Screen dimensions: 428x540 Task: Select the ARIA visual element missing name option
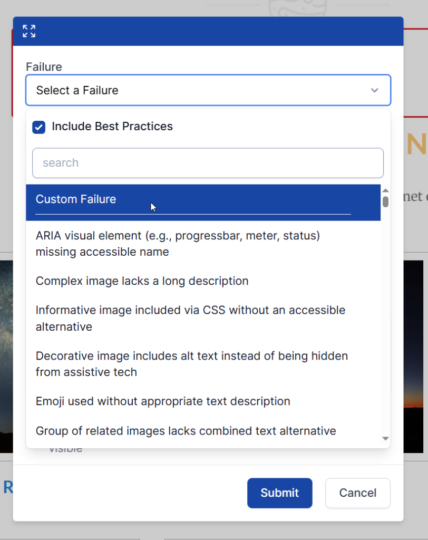point(178,244)
